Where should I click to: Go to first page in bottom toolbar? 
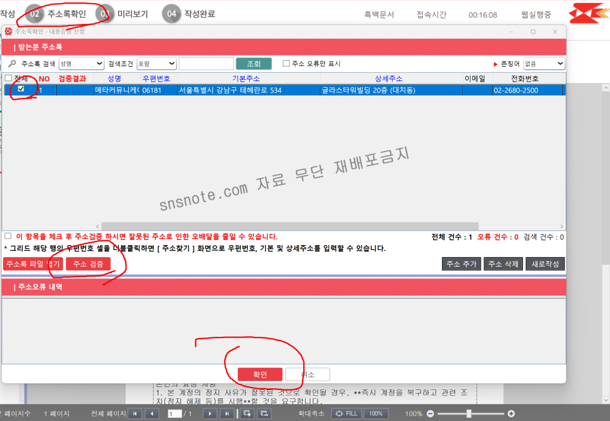coord(135,414)
